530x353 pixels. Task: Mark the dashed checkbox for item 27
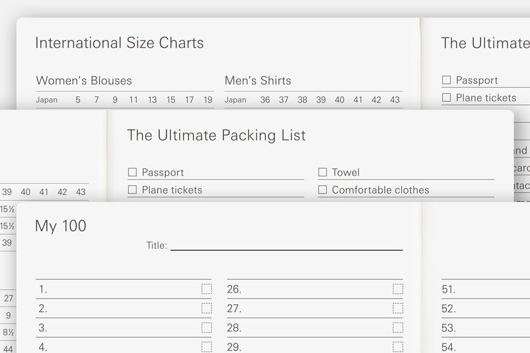click(398, 308)
